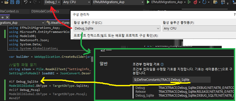Start debugging EfMultiMigrations_Asp with green play
The image size is (236, 101).
pyautogui.click(x=164, y=2)
